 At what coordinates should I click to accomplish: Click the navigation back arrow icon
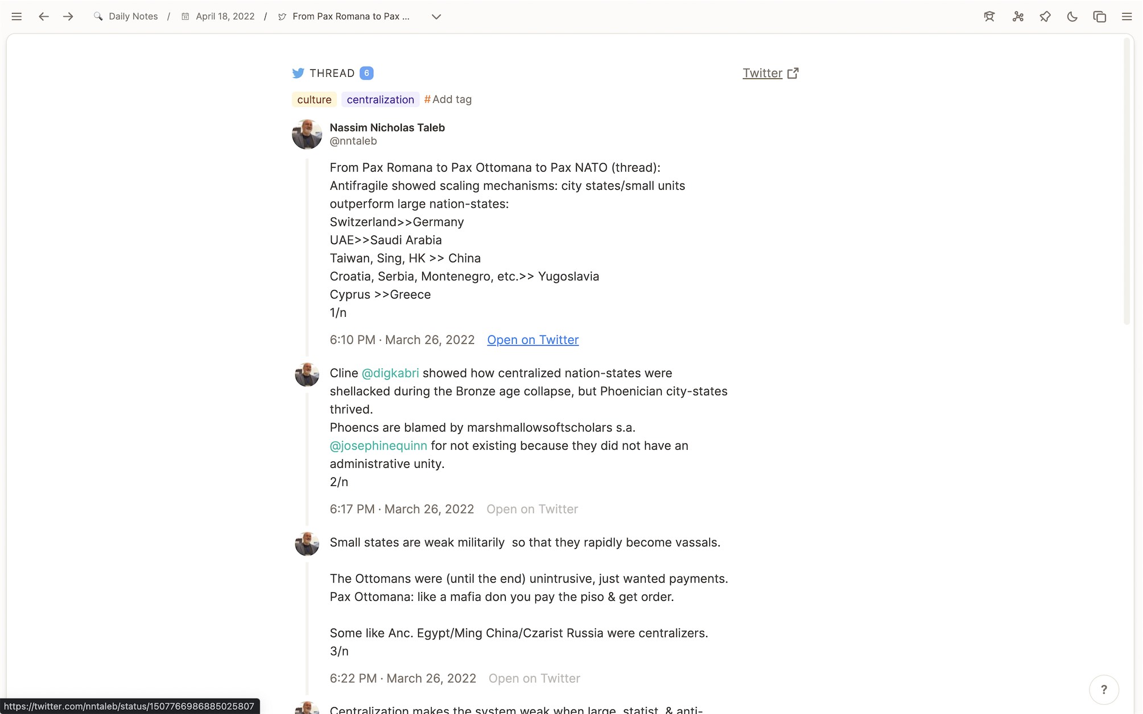(x=44, y=16)
